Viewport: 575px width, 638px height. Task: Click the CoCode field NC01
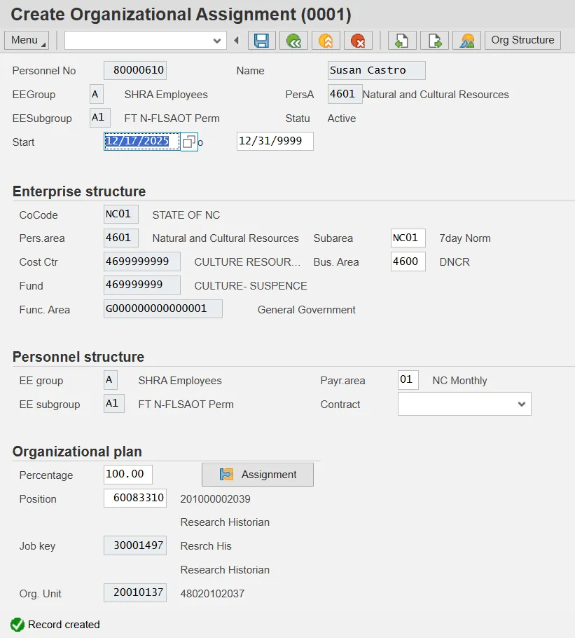click(x=121, y=215)
